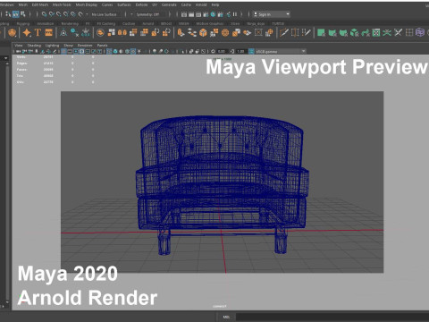Click the exposure value field showing 0.00

click(x=222, y=51)
